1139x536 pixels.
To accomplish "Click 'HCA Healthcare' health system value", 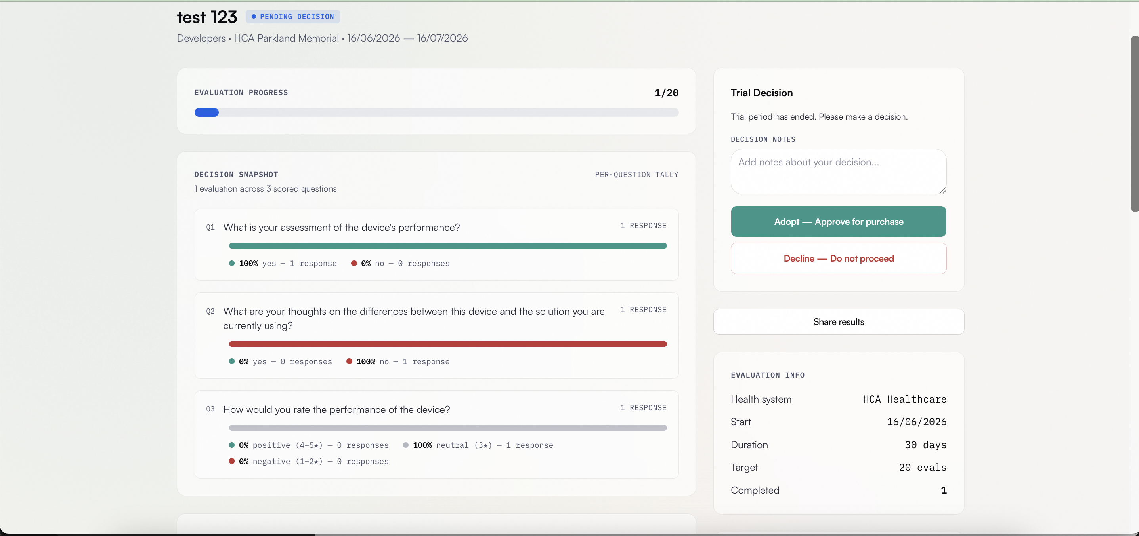I will tap(905, 399).
